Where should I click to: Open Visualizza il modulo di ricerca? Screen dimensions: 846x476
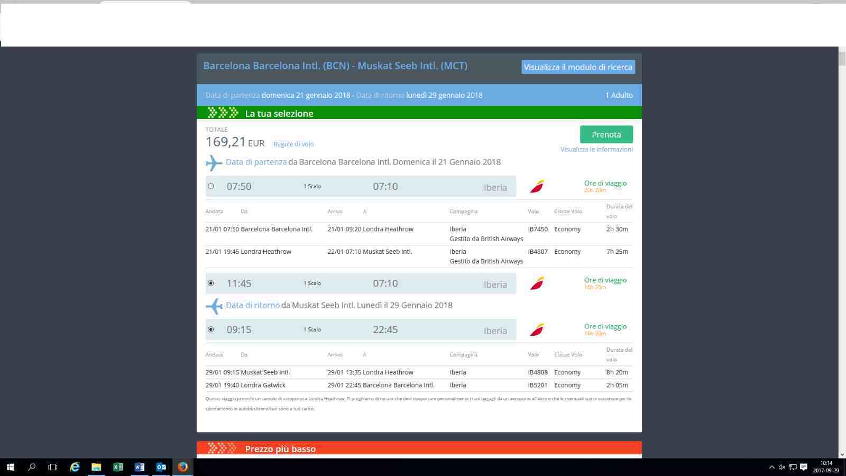click(x=578, y=67)
